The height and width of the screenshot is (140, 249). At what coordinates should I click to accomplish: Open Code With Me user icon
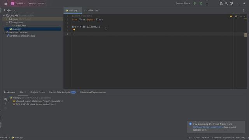point(221,3)
